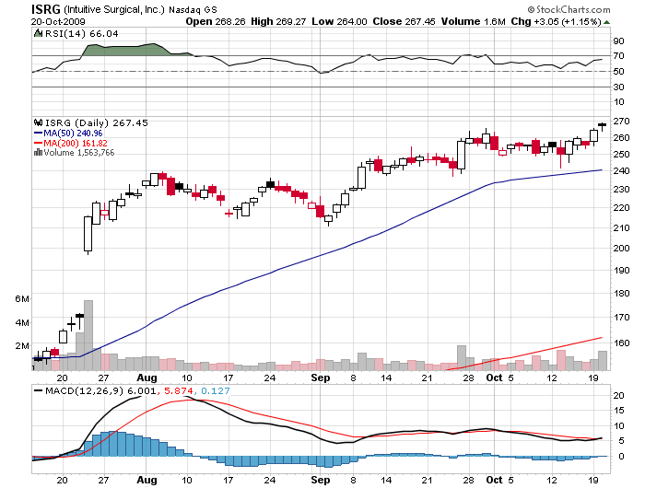Click the ISRG (Daily) 267.45 legend text
This screenshot has width=645, height=488.
(96, 123)
